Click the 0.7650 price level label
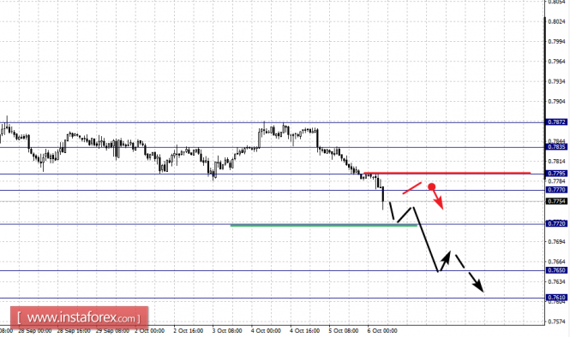Viewport: 570px width, 337px height. [556, 270]
